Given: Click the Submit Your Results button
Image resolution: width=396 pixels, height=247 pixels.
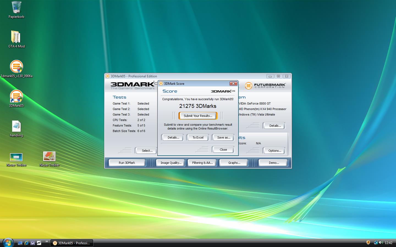Looking at the screenshot, I should pos(198,116).
